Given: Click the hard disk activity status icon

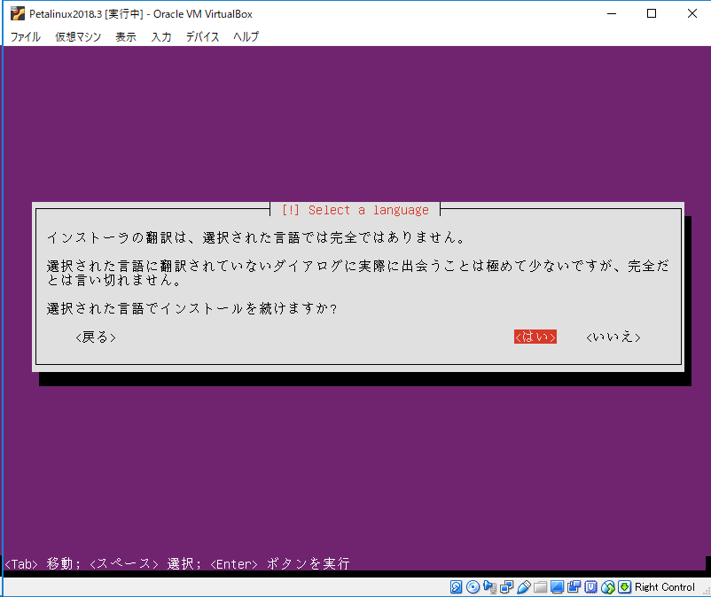Looking at the screenshot, I should click(x=455, y=586).
